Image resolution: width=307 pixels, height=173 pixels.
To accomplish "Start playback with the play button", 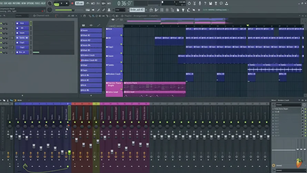I will tap(62, 3).
